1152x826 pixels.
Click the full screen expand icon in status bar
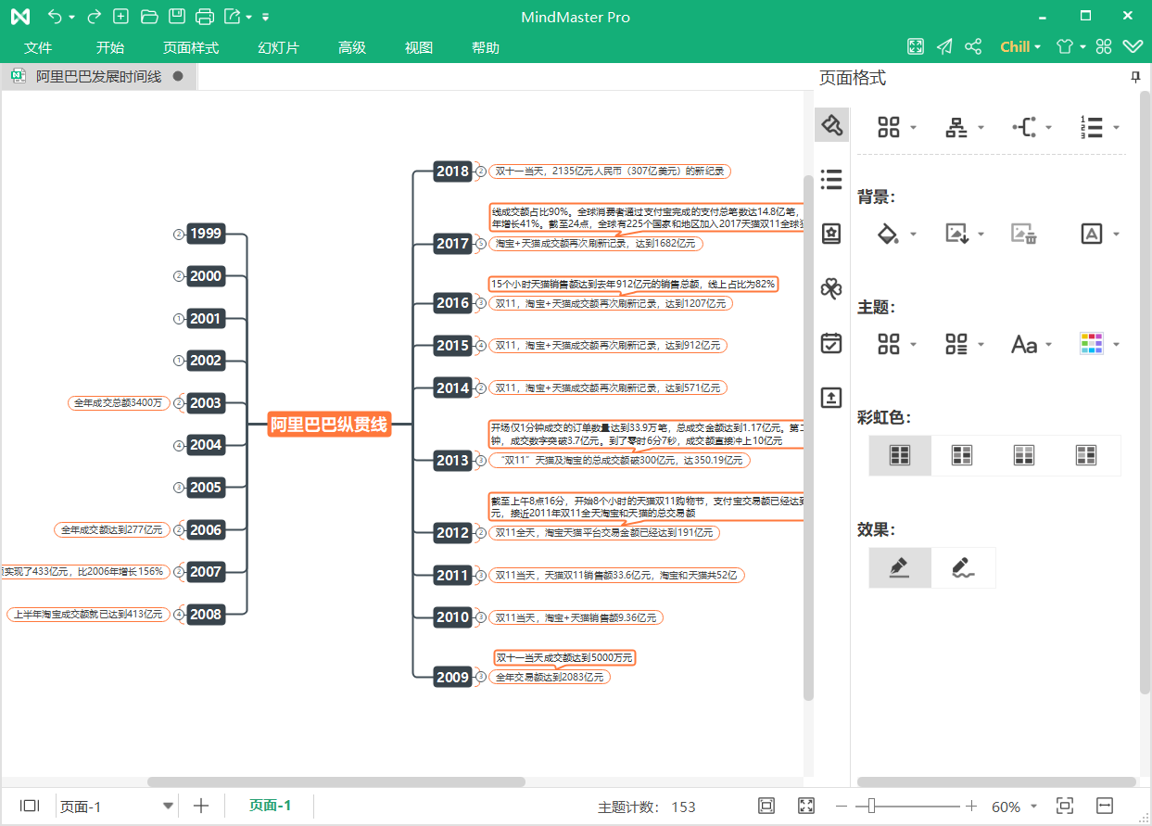click(x=806, y=806)
